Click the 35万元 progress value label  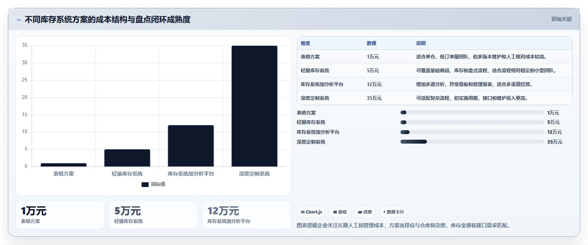[x=554, y=142]
